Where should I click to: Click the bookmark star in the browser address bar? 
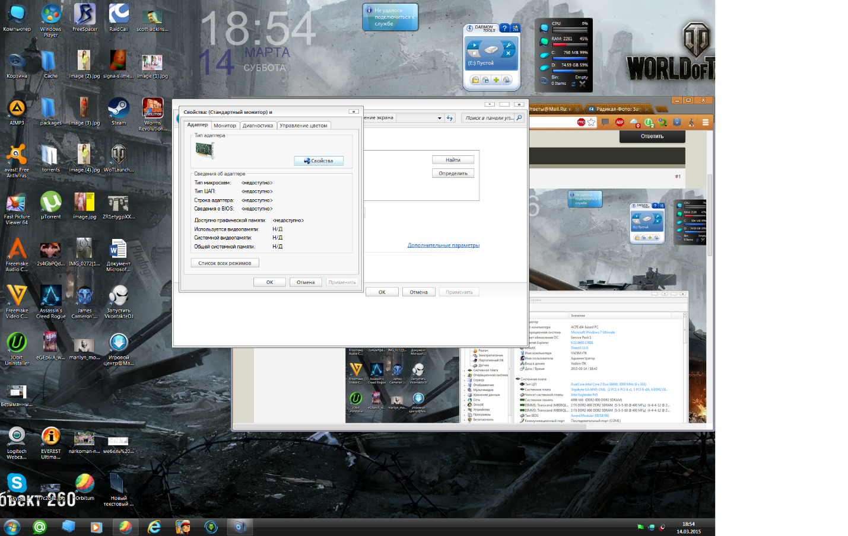[591, 122]
